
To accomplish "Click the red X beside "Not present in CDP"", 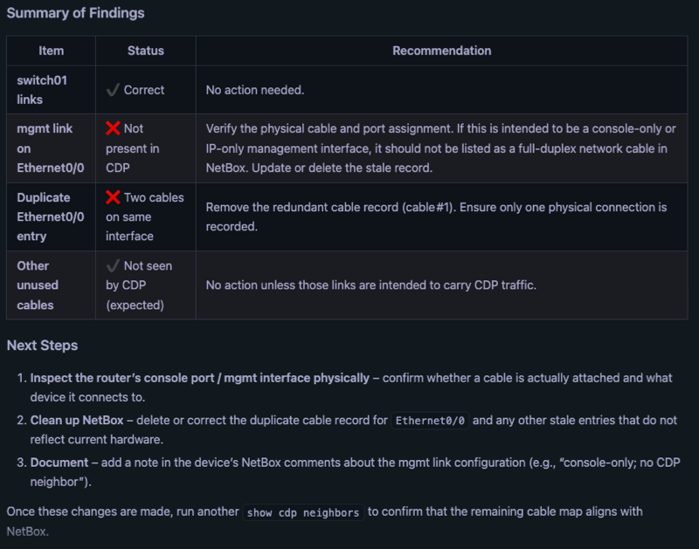I will 113,128.
